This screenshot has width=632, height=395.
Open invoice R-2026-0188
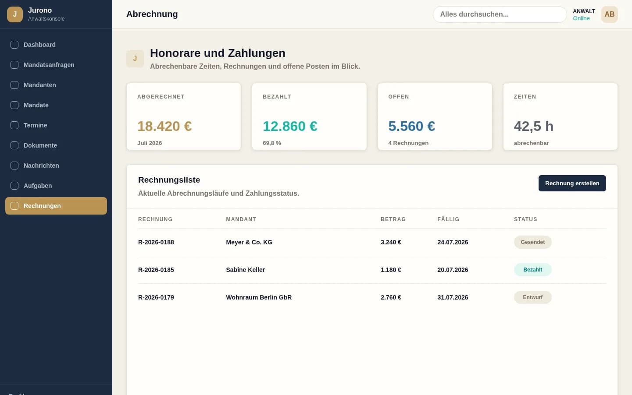click(156, 242)
